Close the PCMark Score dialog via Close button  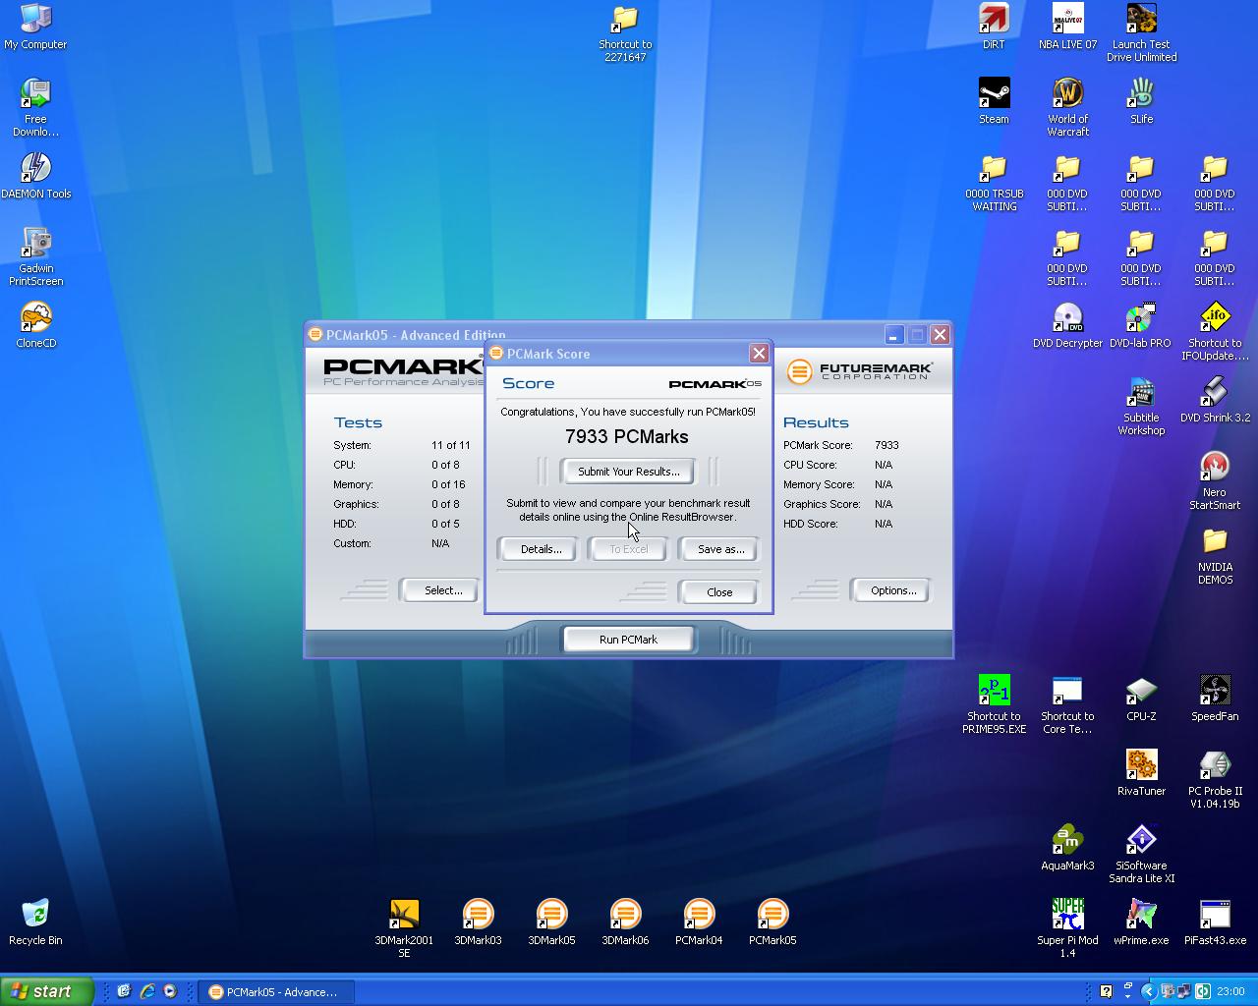(x=719, y=592)
